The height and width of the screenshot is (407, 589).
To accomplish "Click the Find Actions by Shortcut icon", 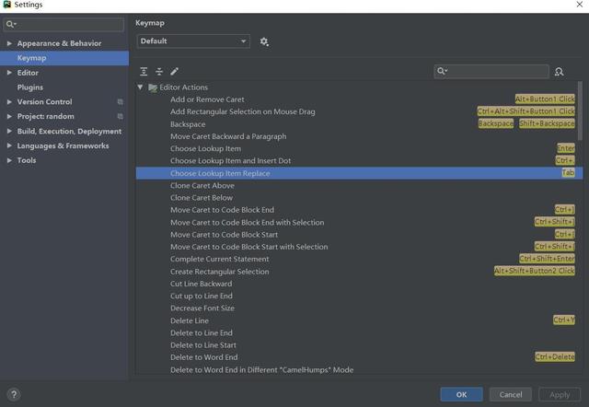I will 559,72.
